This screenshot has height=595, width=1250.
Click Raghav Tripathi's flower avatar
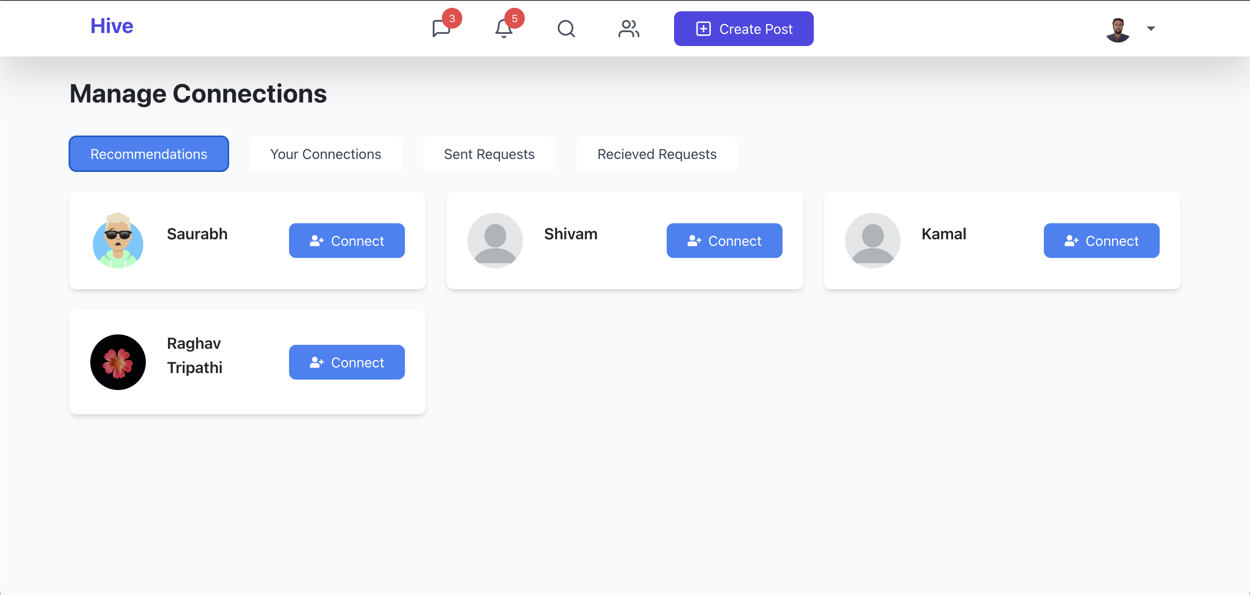(x=118, y=362)
